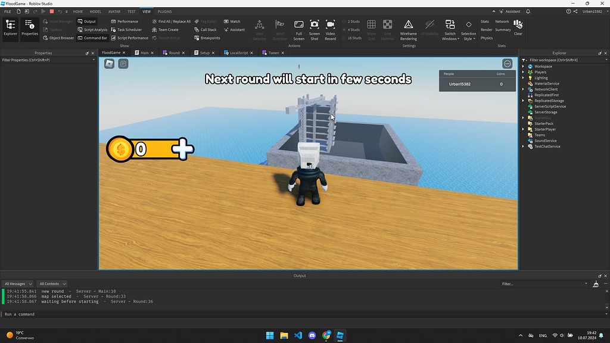610x343 pixels.
Task: Click the Team Create button
Action: pos(166,29)
